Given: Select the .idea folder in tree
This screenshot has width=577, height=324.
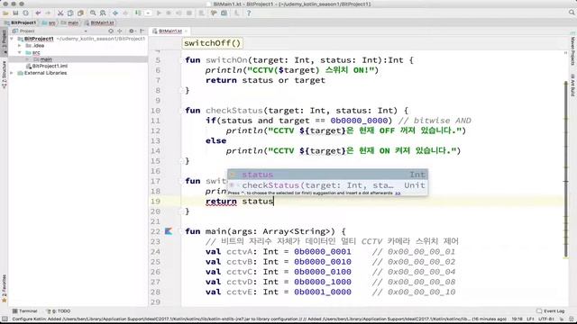Looking at the screenshot, I should pyautogui.click(x=35, y=46).
